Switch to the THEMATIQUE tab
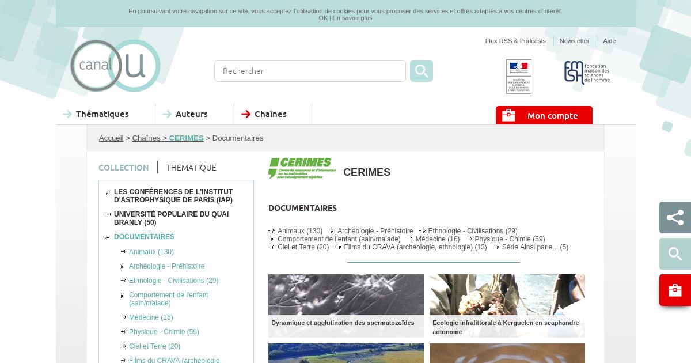This screenshot has width=691, height=363. pyautogui.click(x=191, y=168)
